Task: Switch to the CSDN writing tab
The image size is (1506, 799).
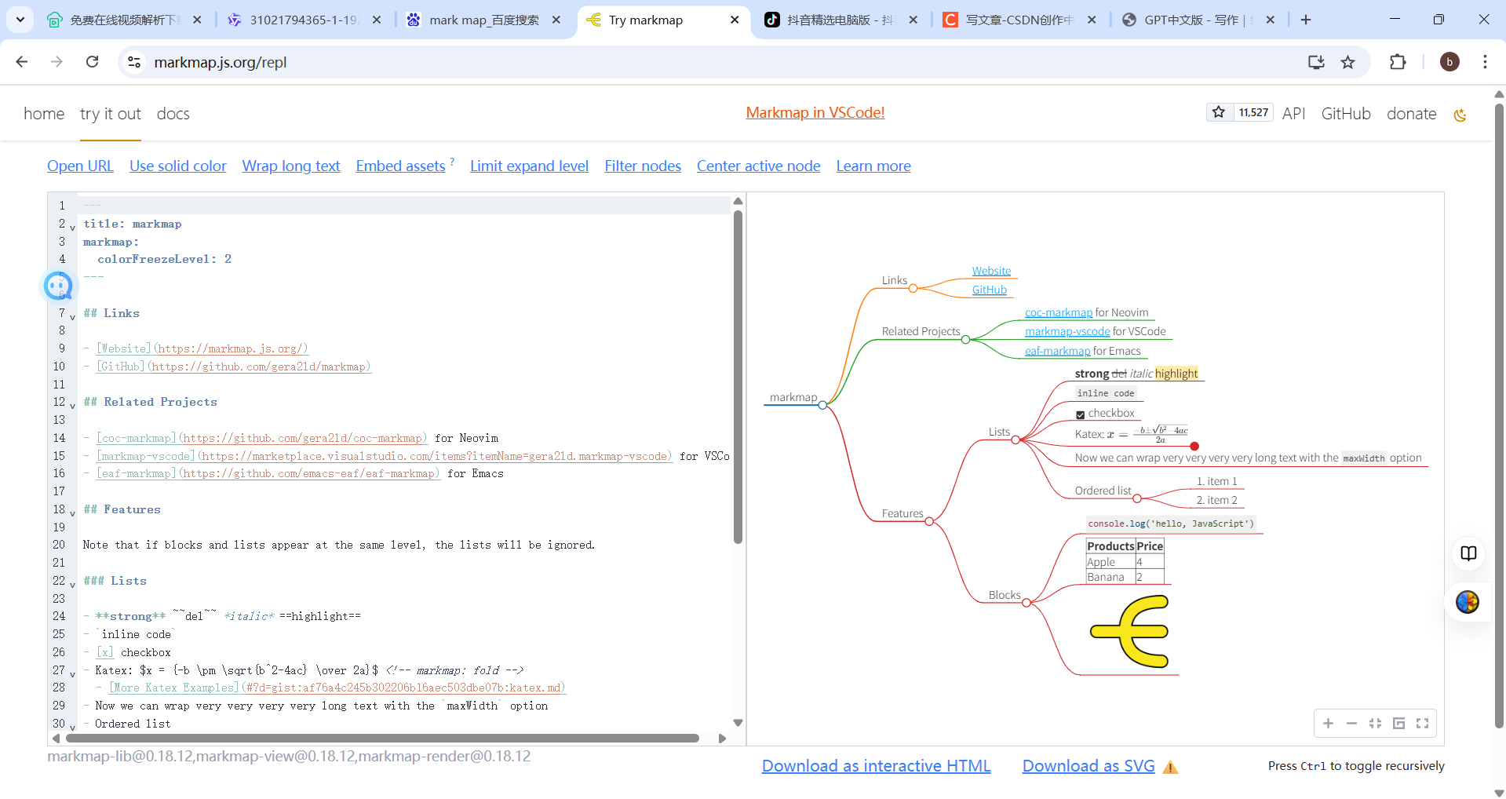Action: point(1019,20)
